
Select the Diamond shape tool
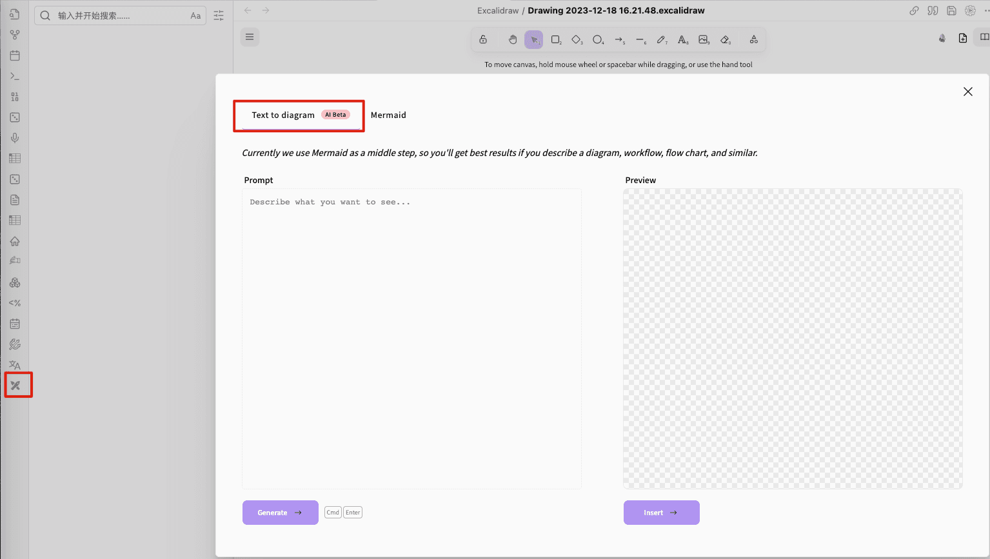point(577,40)
